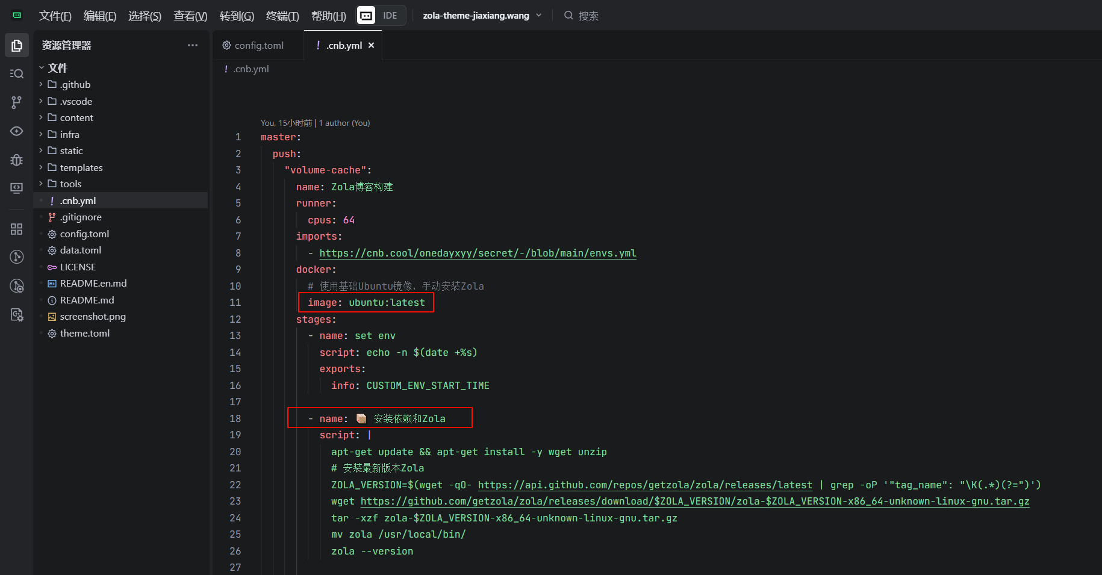The width and height of the screenshot is (1102, 575).
Task: Follow the api.github.com releases/latest link
Action: coord(645,485)
